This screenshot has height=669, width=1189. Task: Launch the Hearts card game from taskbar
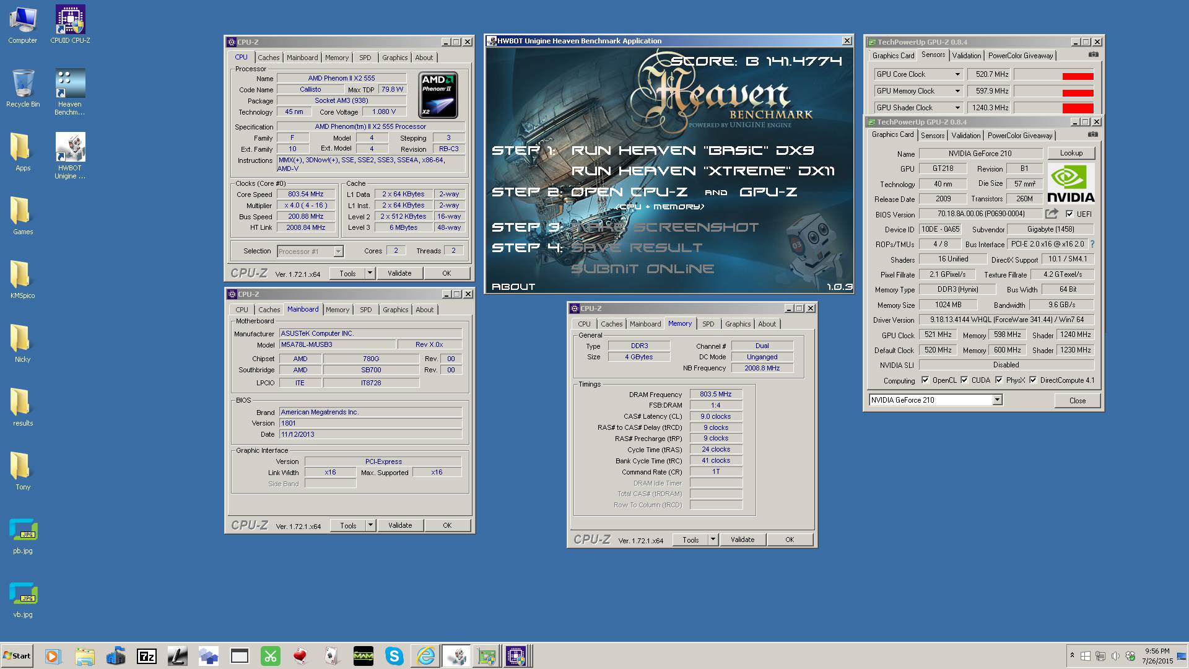pos(302,656)
